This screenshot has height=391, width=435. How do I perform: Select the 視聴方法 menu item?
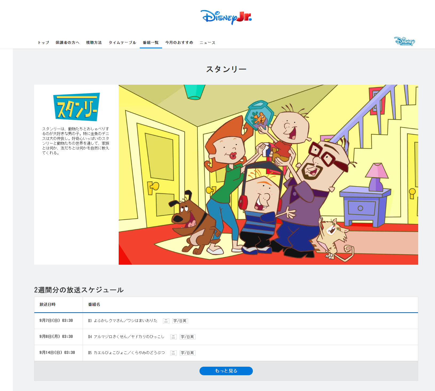(94, 42)
